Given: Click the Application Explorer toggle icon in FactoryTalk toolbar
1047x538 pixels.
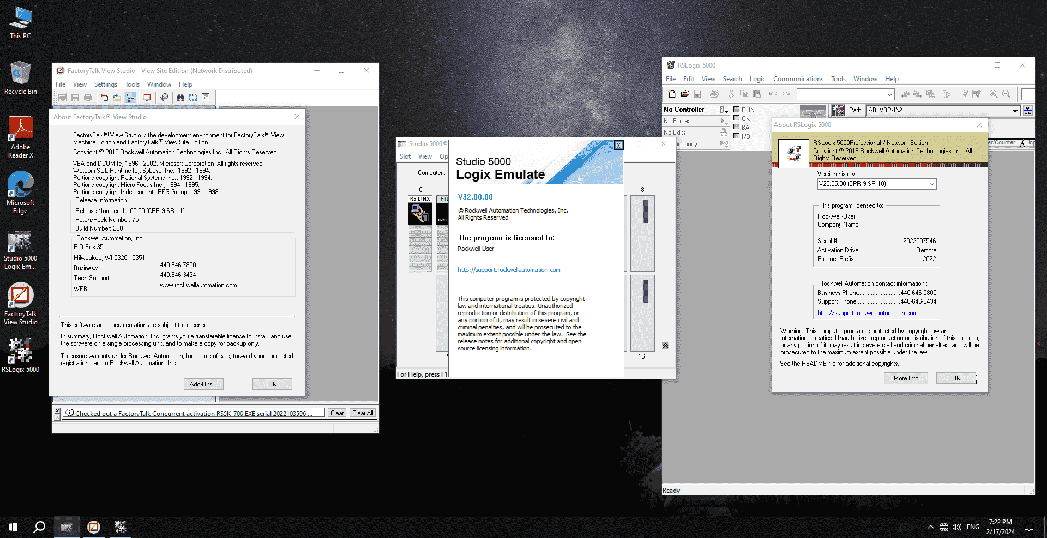Looking at the screenshot, I should (130, 98).
